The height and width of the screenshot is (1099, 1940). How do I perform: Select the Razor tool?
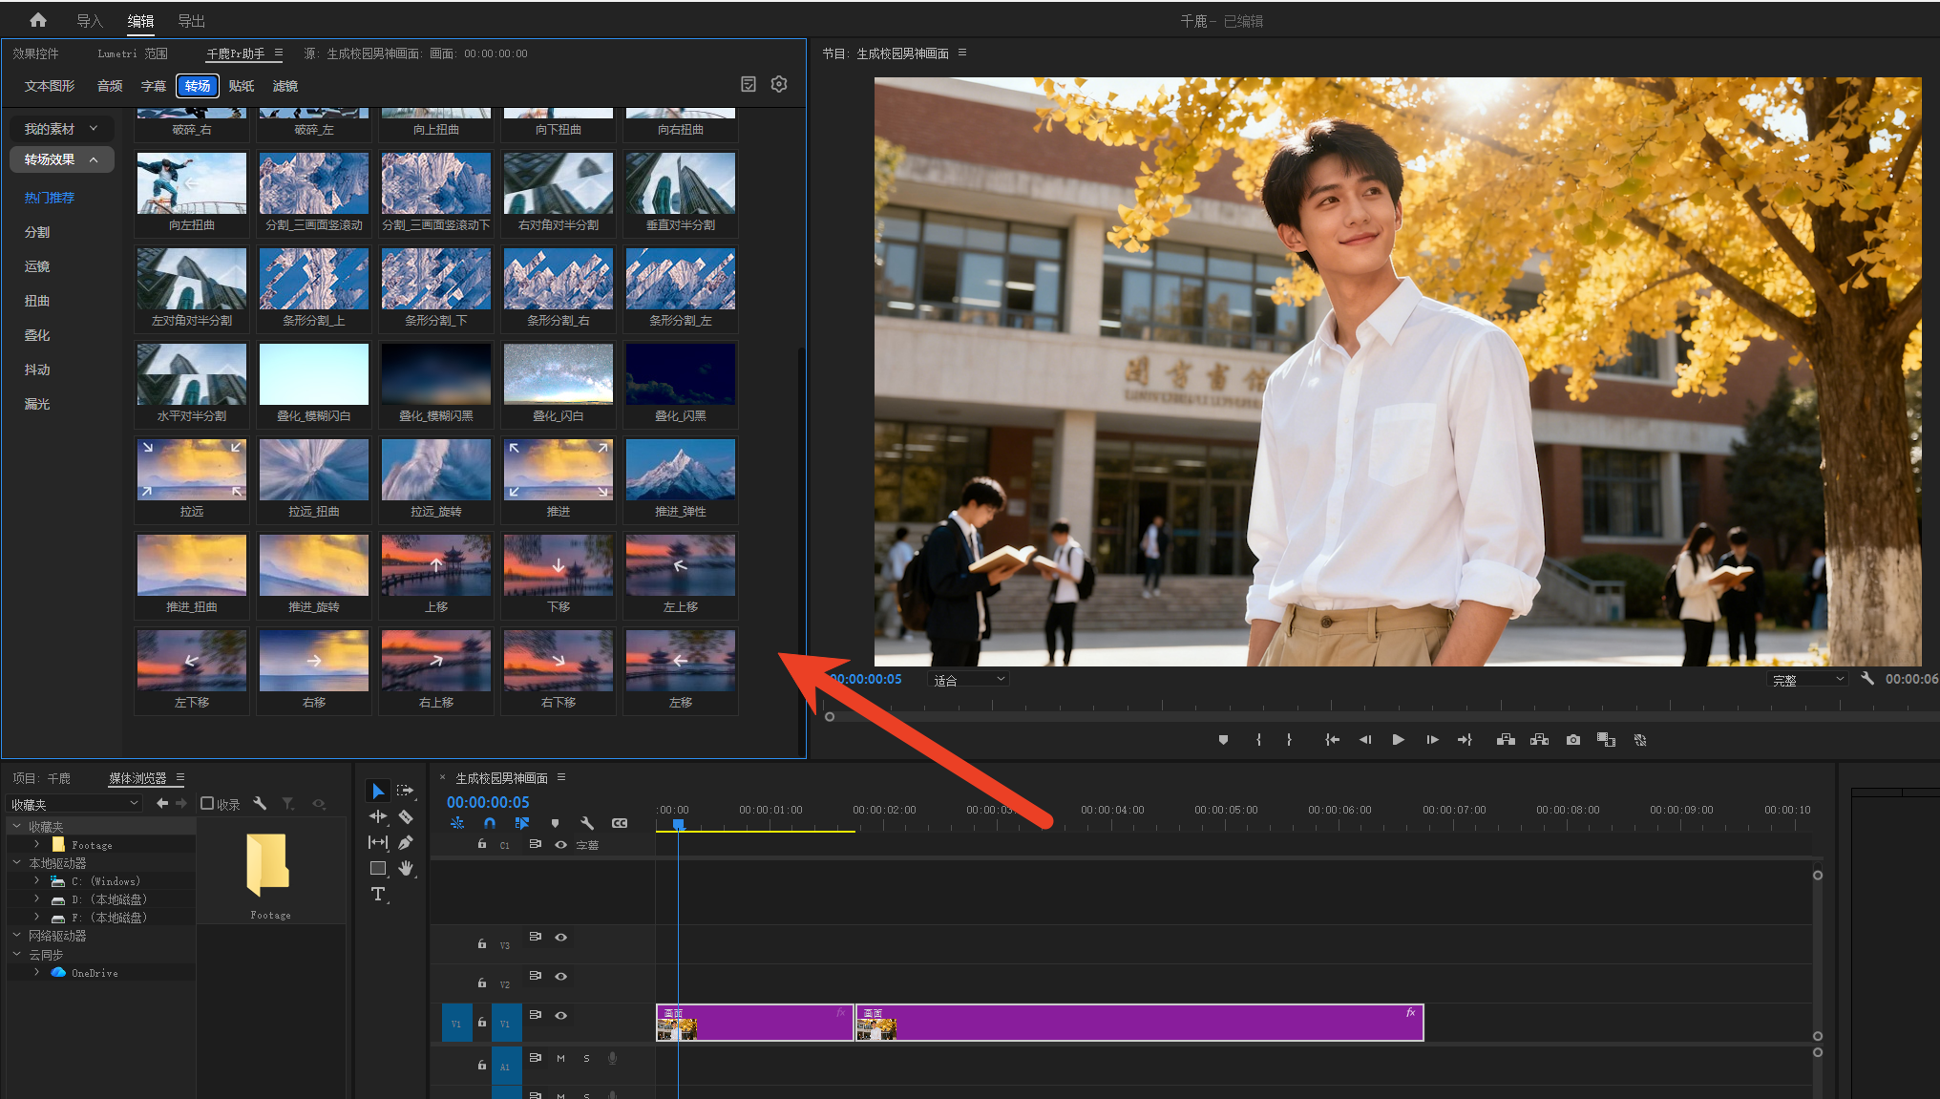[x=406, y=816]
